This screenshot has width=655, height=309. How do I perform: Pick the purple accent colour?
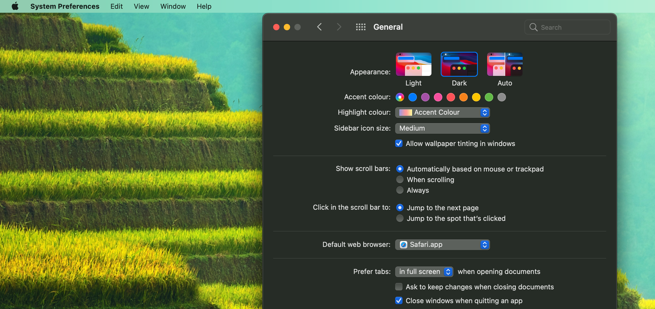pos(425,97)
